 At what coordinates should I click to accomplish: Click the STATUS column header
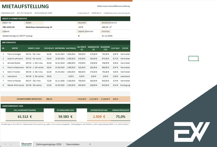tap(125, 48)
